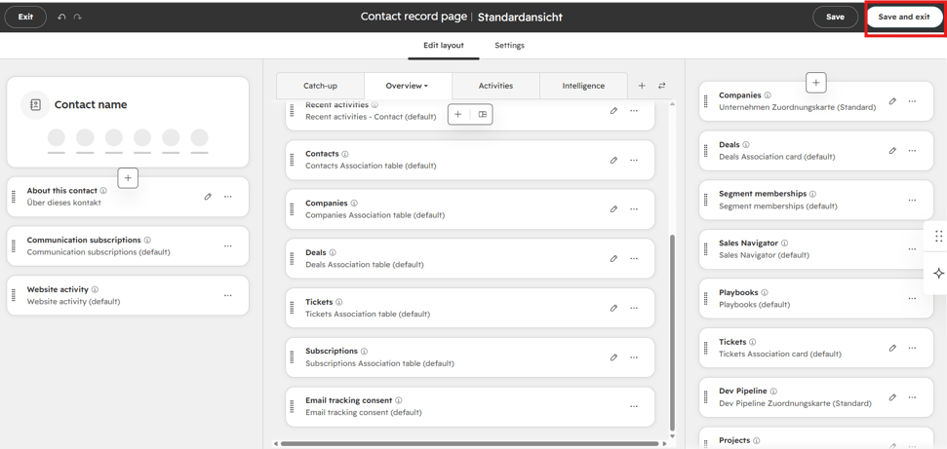Switch to the Catch-up tab

click(320, 86)
